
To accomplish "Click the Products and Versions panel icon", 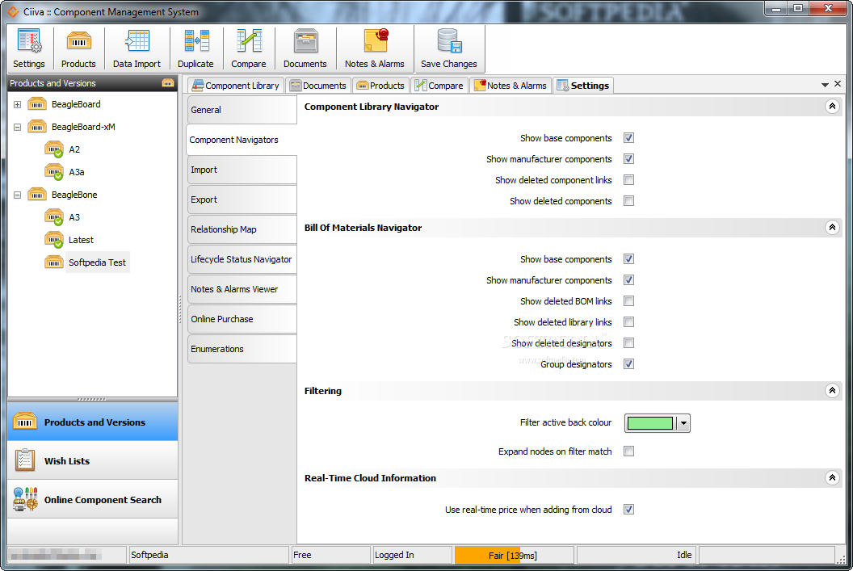I will [x=25, y=422].
